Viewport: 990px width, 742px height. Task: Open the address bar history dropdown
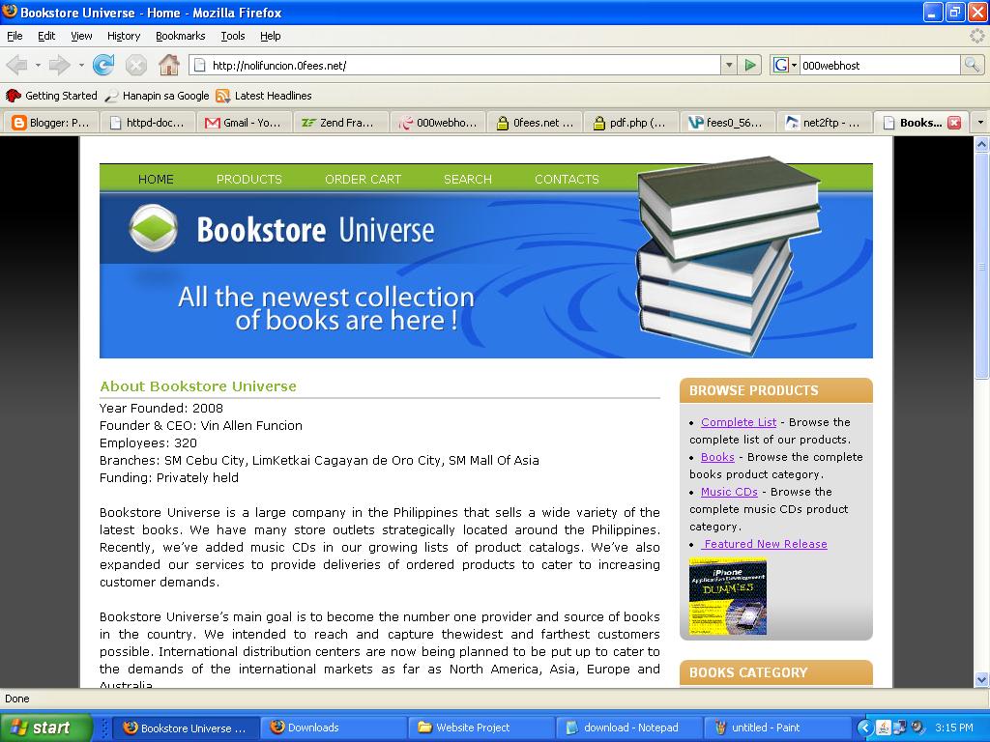728,65
